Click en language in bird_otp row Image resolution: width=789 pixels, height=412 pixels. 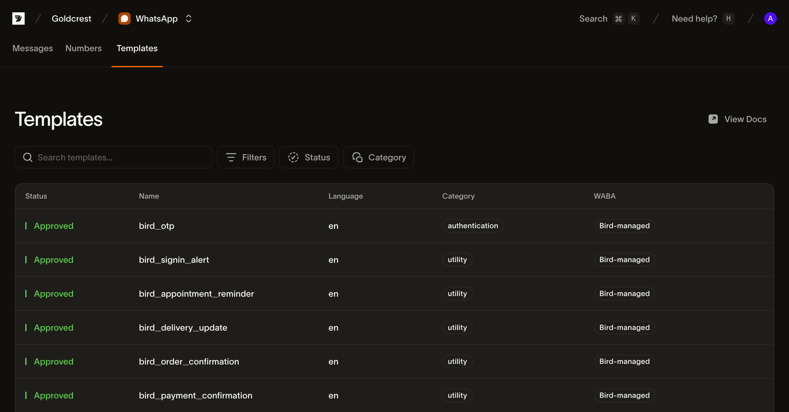click(333, 226)
